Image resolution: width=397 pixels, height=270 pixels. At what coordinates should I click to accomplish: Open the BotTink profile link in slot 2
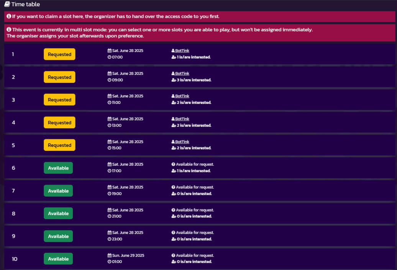coord(182,74)
